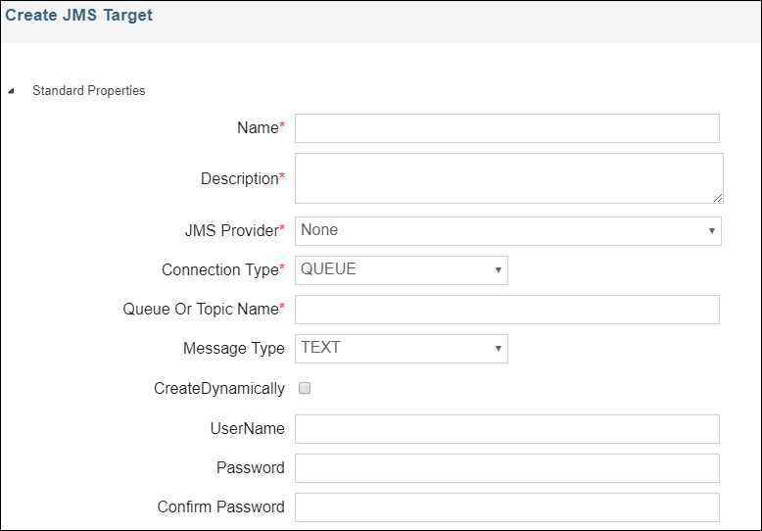Image resolution: width=762 pixels, height=531 pixels.
Task: Click the Name input field
Action: pos(506,128)
